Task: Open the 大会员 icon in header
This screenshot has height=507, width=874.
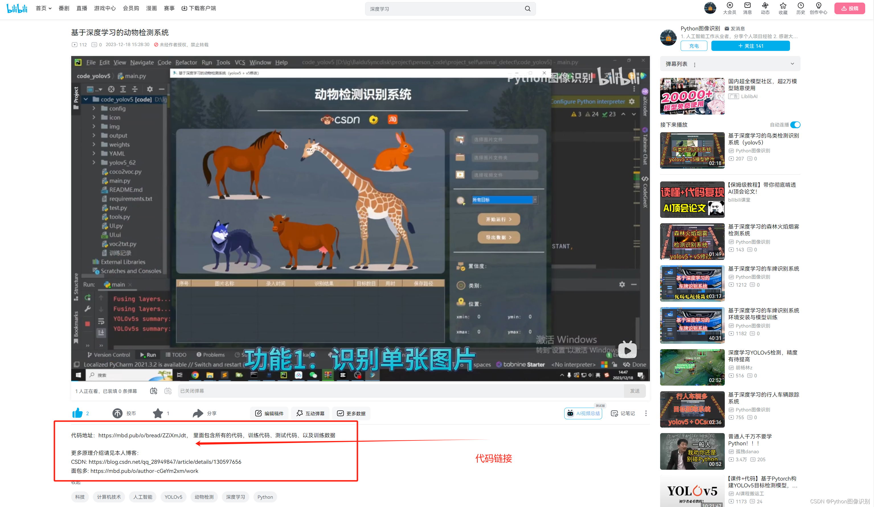Action: (x=729, y=8)
